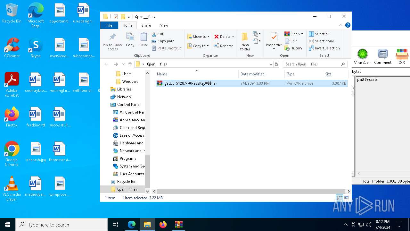Collapse the ribbon with the chevron
This screenshot has height=231, width=410.
coord(341,25)
